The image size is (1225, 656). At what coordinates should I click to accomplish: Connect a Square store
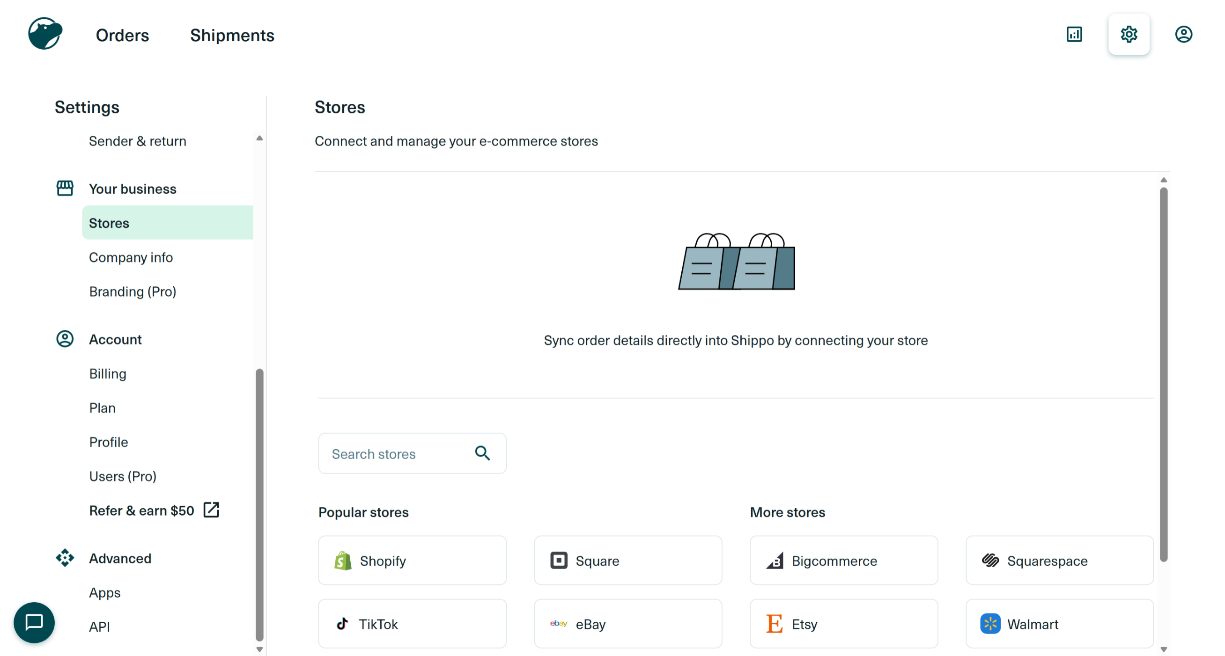coord(628,560)
